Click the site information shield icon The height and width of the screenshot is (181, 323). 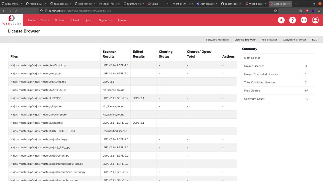click(x=42, y=11)
